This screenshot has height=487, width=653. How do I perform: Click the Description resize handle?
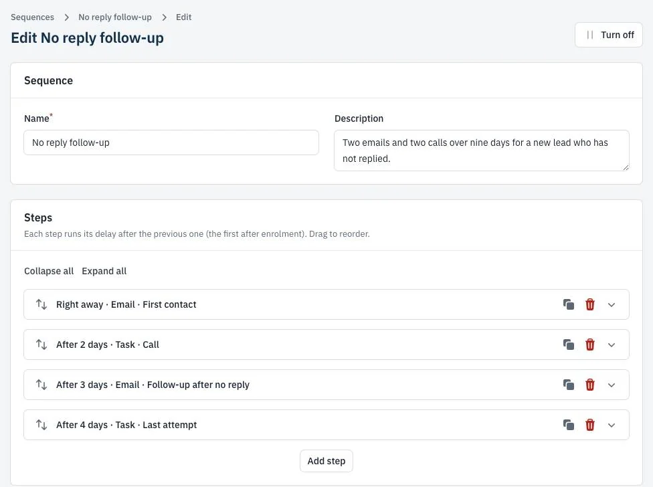click(x=626, y=167)
